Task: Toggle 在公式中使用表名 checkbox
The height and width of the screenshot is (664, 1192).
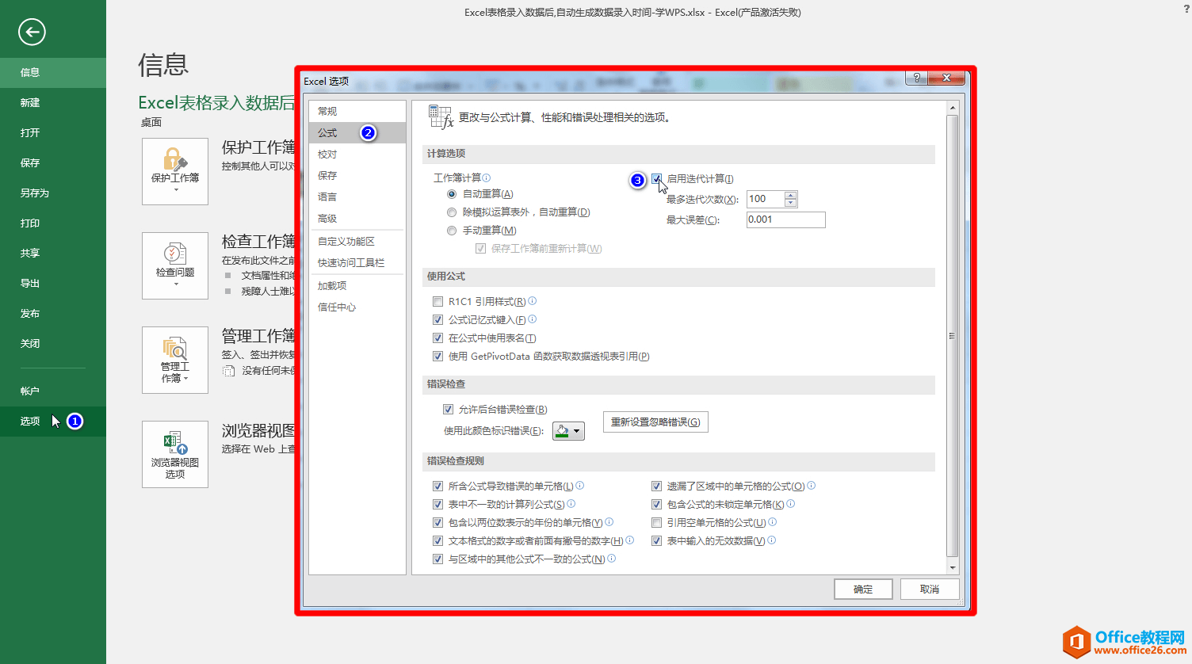Action: 437,338
